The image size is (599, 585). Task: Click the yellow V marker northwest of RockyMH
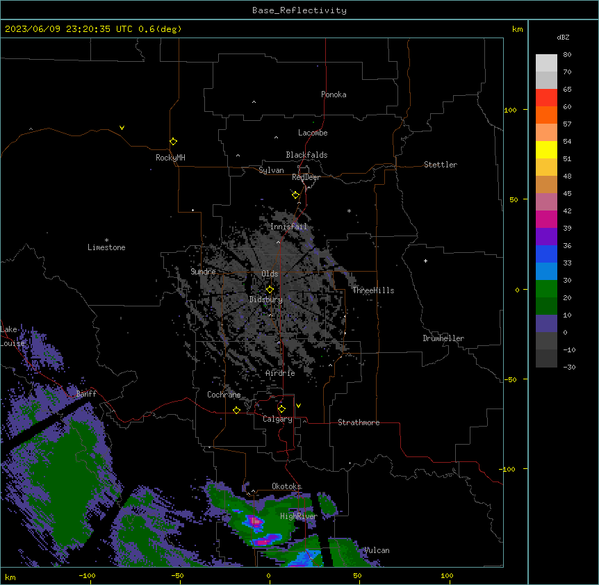[122, 128]
